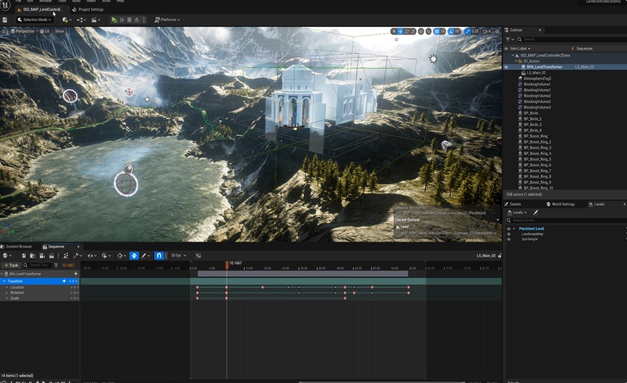Click the Sequencer save icon
The height and width of the screenshot is (383, 627).
(24, 256)
